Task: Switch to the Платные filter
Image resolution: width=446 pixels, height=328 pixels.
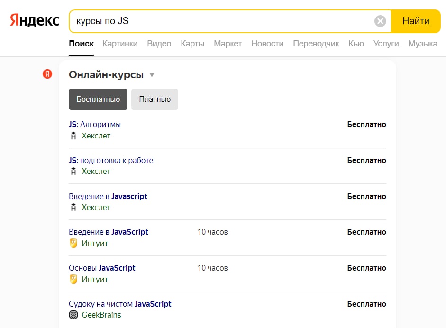Action: point(155,99)
